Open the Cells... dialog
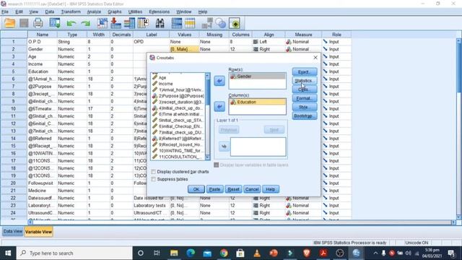 pos(305,90)
